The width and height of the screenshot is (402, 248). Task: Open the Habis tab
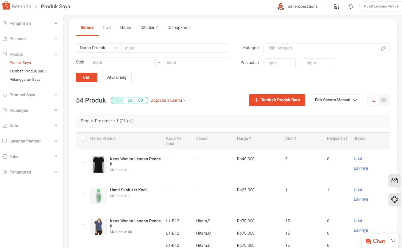(125, 27)
